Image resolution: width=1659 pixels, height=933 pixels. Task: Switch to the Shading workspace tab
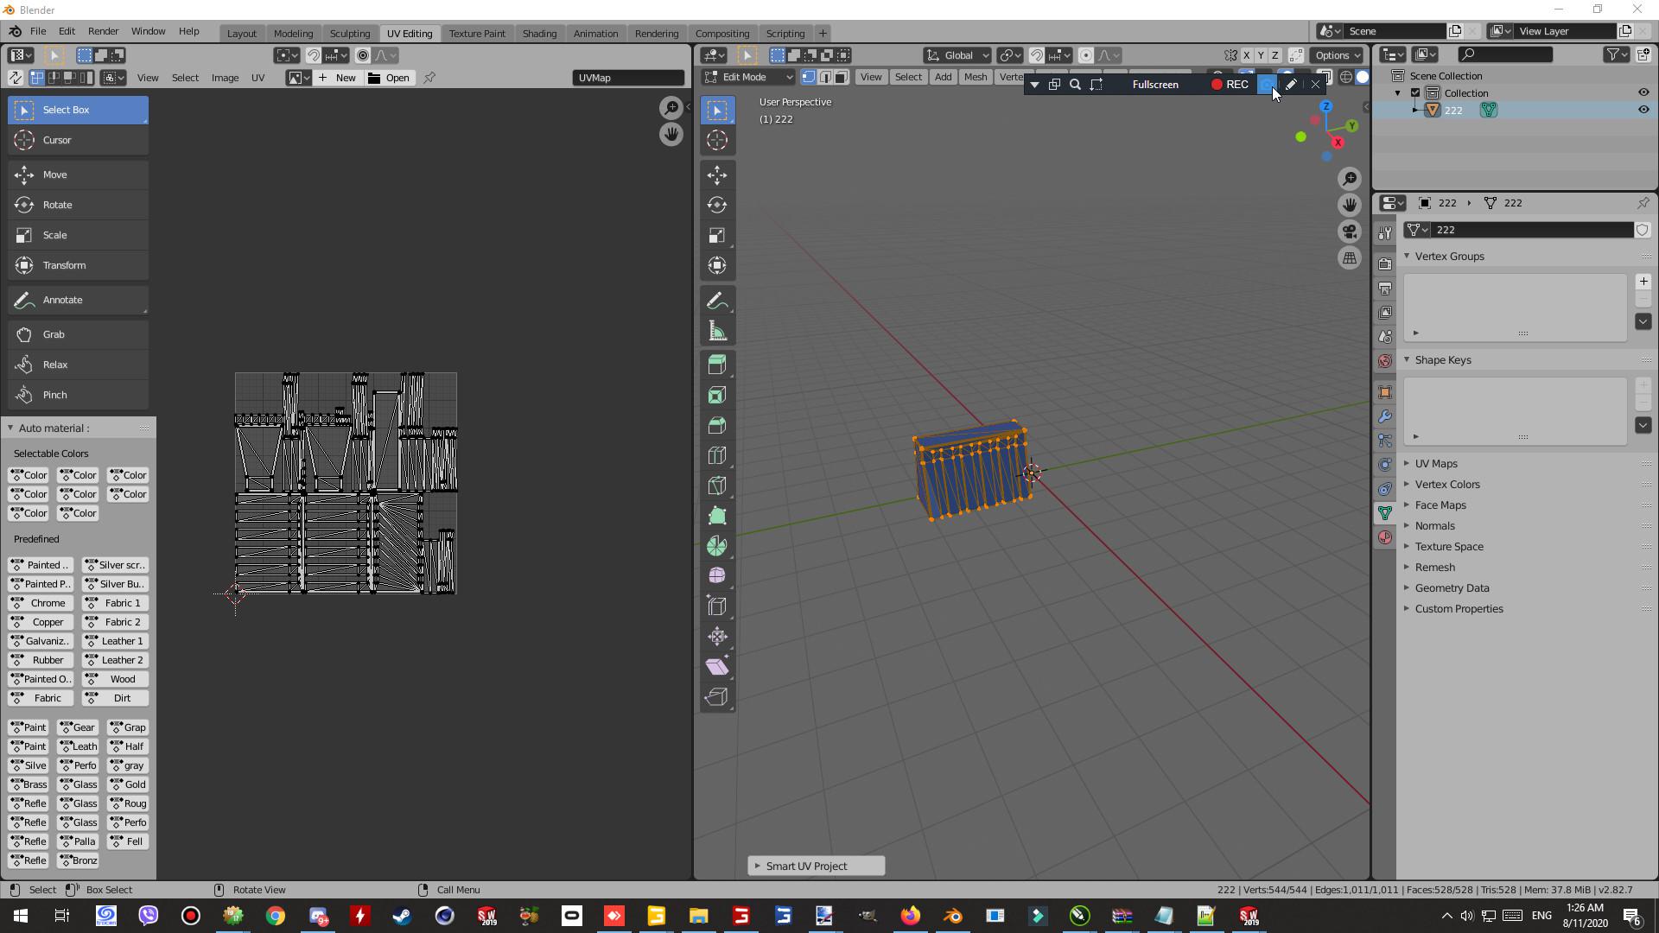(x=539, y=33)
